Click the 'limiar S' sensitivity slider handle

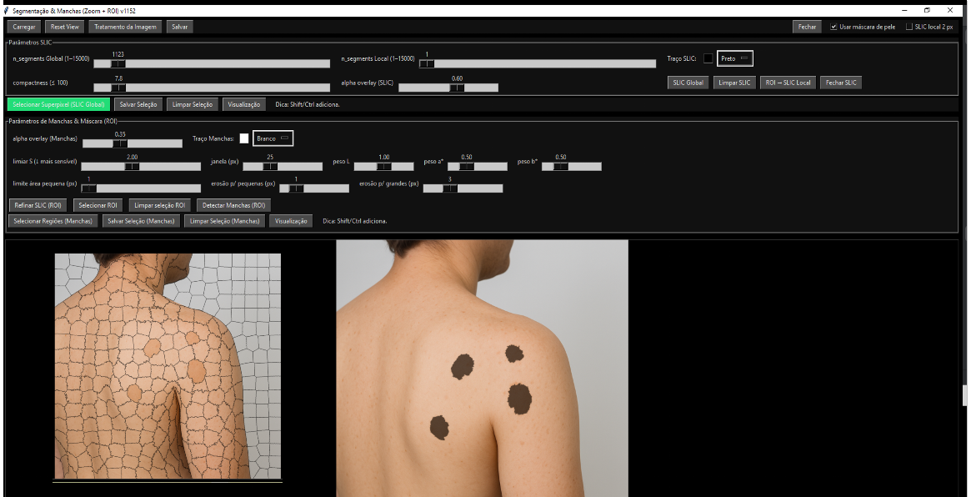click(x=132, y=166)
